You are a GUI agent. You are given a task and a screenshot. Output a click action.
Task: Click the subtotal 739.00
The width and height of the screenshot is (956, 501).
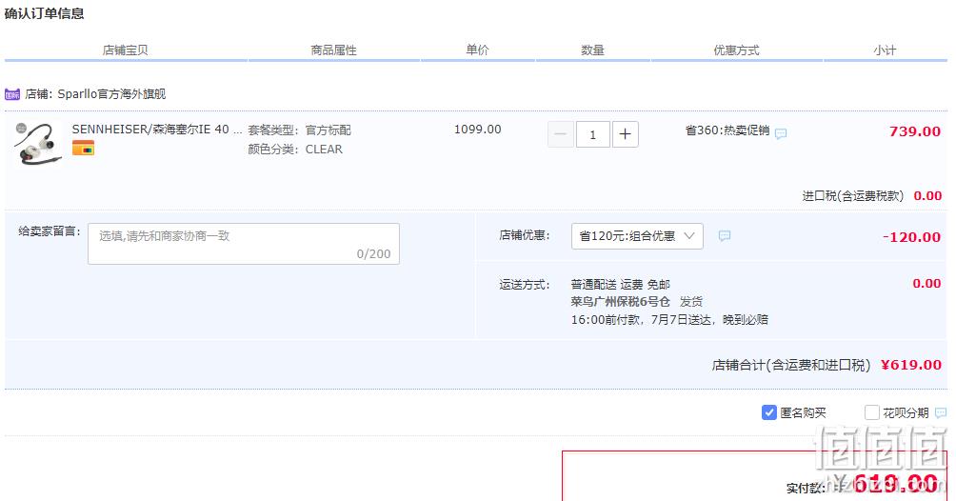(x=914, y=131)
